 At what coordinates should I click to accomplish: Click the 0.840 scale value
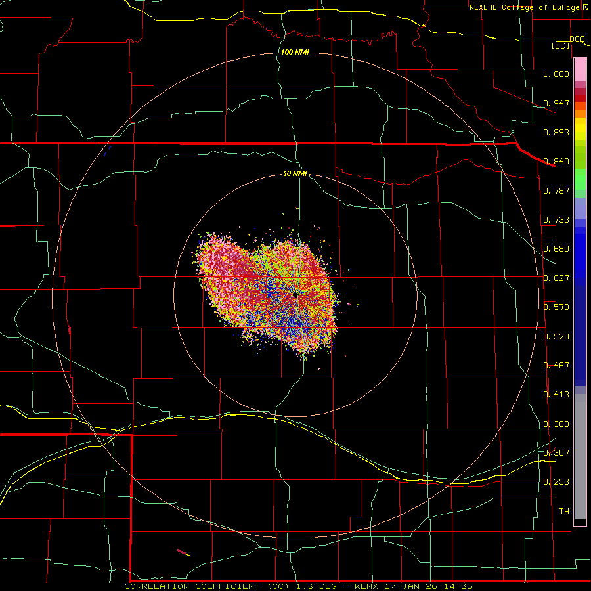pyautogui.click(x=556, y=162)
